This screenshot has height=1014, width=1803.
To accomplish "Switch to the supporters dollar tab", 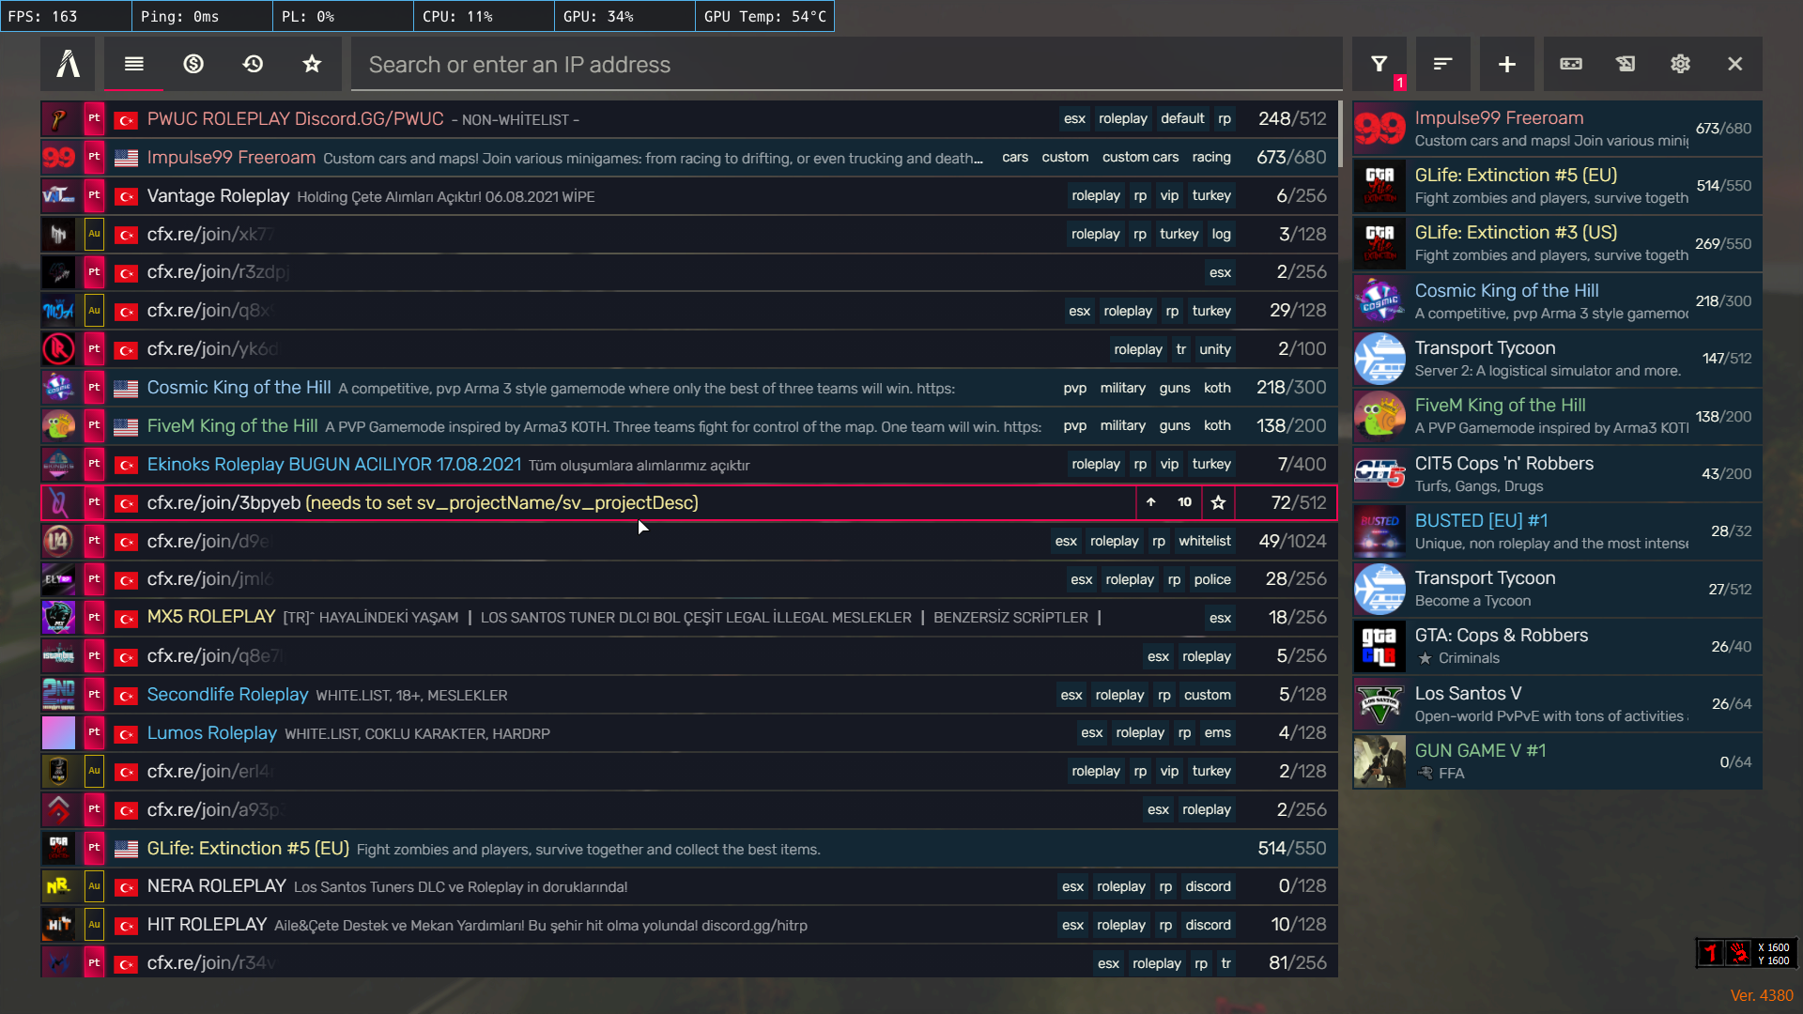I will click(x=193, y=64).
